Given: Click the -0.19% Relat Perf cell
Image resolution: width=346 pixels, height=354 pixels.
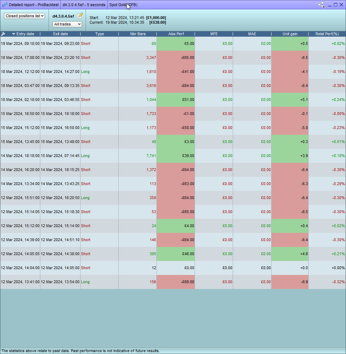Looking at the screenshot, I should click(x=327, y=72).
